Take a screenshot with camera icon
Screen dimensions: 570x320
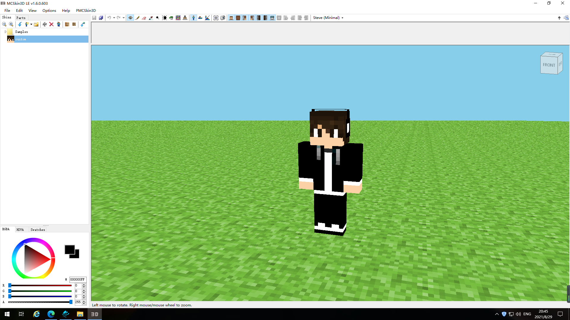pyautogui.click(x=223, y=18)
